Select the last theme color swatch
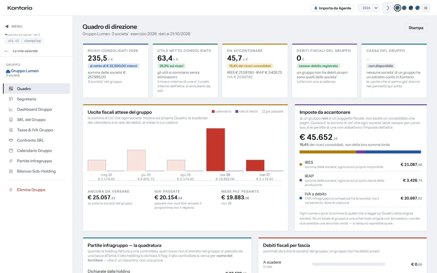This screenshot has height=273, width=437. 417,8
